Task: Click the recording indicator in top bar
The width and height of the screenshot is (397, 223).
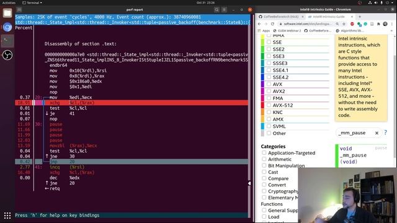Action: click(360, 2)
